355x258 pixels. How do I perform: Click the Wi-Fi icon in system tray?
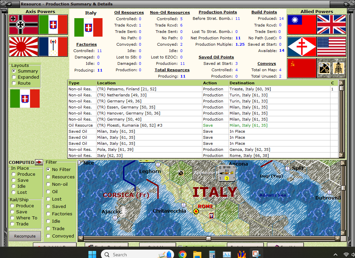click(346, 255)
